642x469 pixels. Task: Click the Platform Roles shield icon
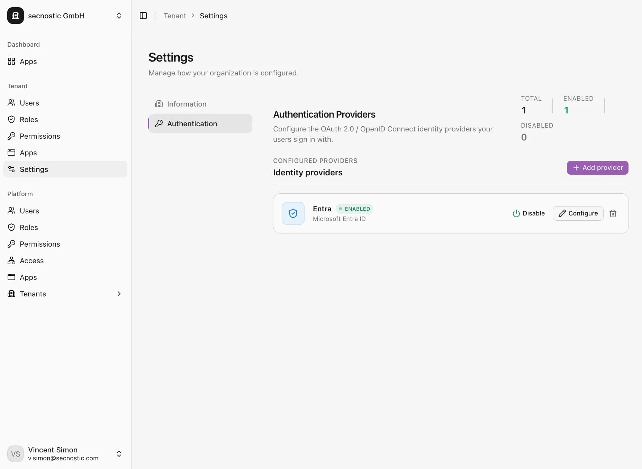[11, 227]
